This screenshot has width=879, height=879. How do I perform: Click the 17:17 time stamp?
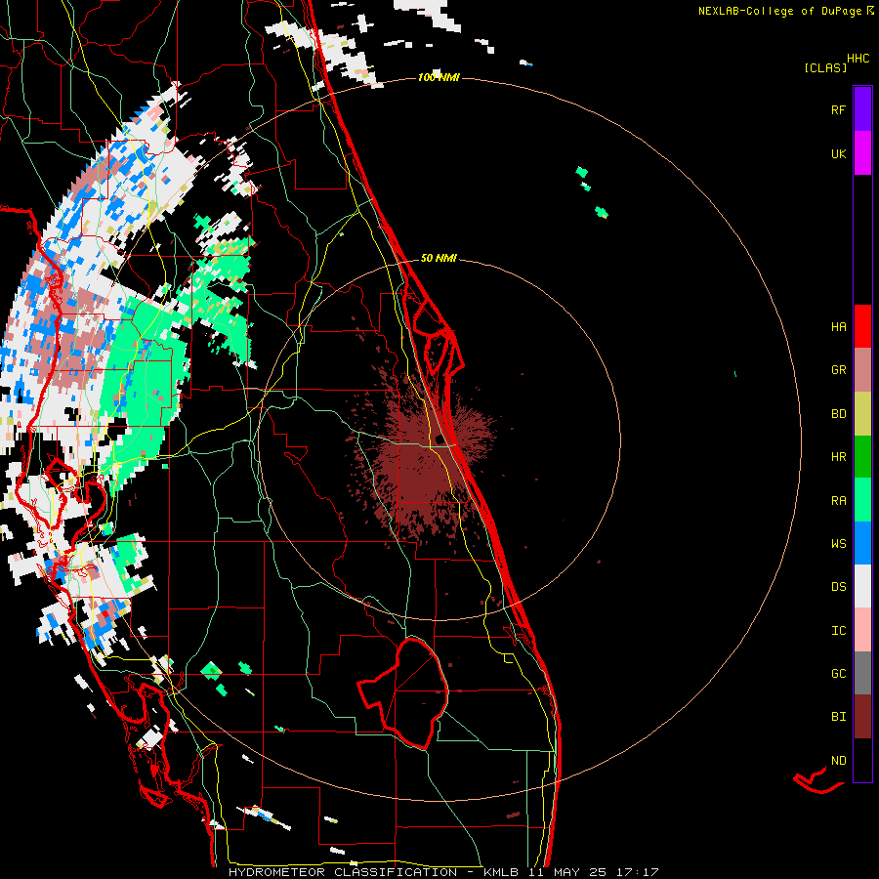tap(640, 872)
